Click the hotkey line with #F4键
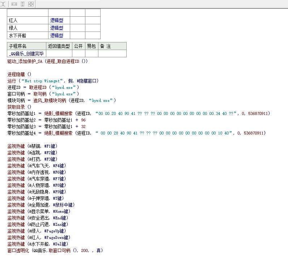 click(x=37, y=166)
